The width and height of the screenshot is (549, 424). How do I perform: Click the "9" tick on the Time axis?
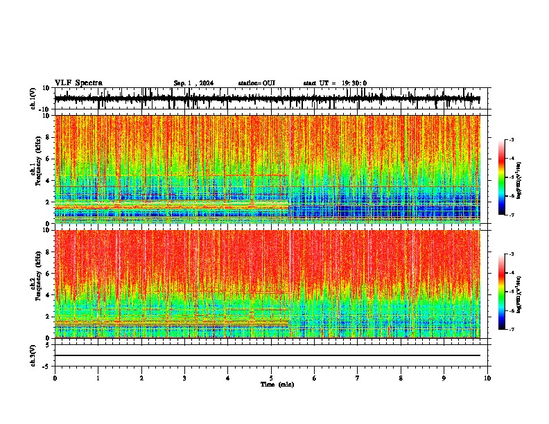[x=444, y=378]
